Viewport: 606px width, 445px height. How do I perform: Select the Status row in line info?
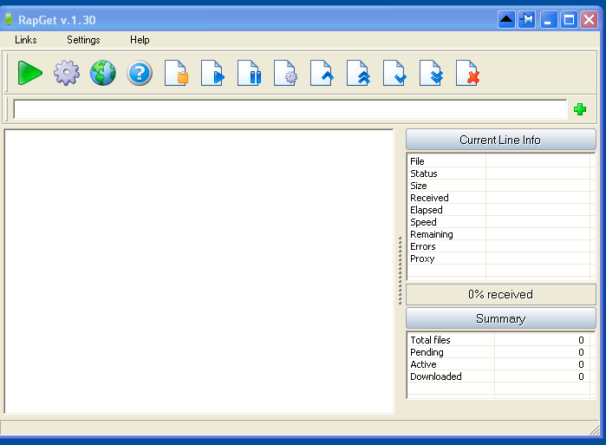[x=499, y=173]
